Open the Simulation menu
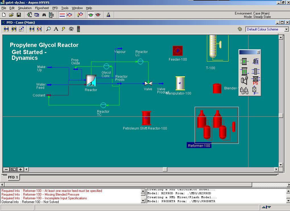290x211 pixels. pos(25,8)
